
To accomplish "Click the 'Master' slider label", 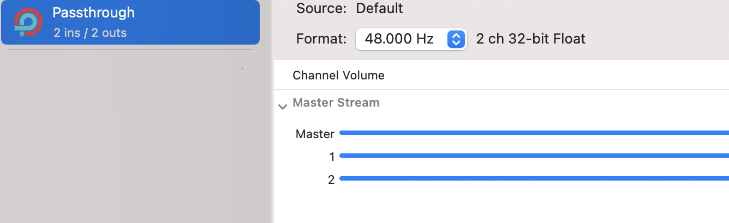I will click(315, 134).
